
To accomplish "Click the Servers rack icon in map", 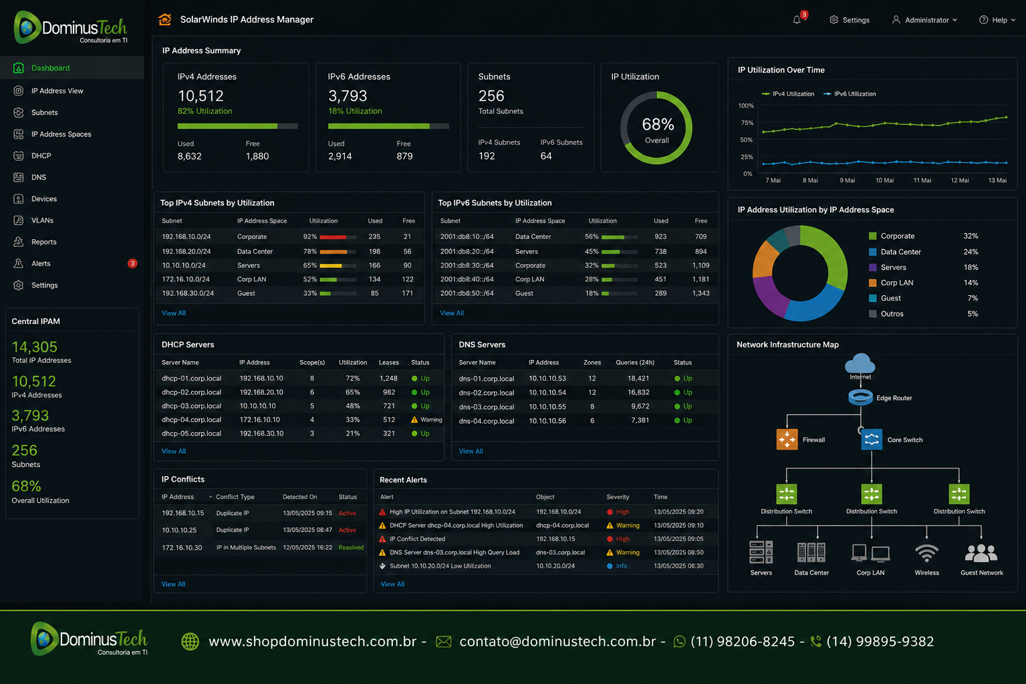I will 761,552.
